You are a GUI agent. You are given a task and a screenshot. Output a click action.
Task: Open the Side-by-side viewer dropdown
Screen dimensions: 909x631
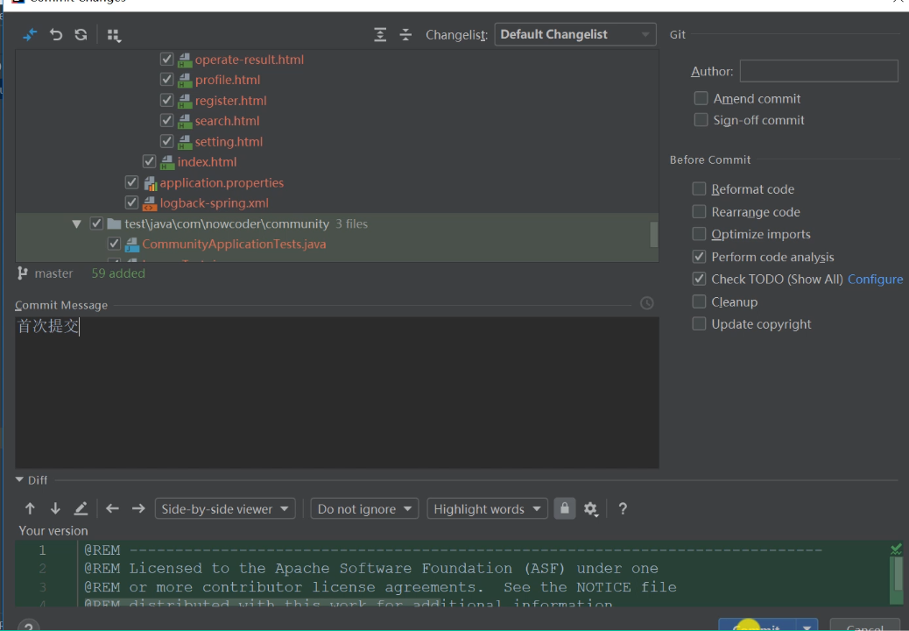tap(225, 508)
